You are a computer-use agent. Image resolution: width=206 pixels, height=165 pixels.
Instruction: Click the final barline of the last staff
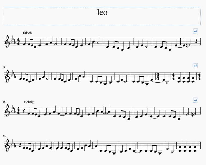point(200,145)
